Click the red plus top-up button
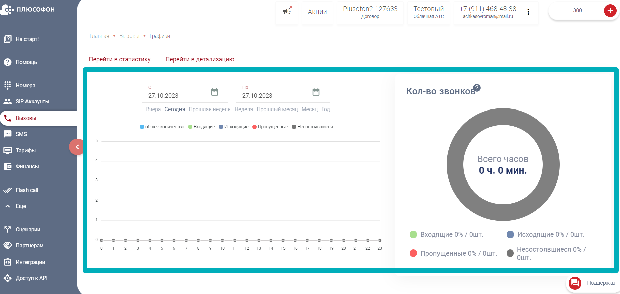The image size is (620, 294). click(x=610, y=11)
